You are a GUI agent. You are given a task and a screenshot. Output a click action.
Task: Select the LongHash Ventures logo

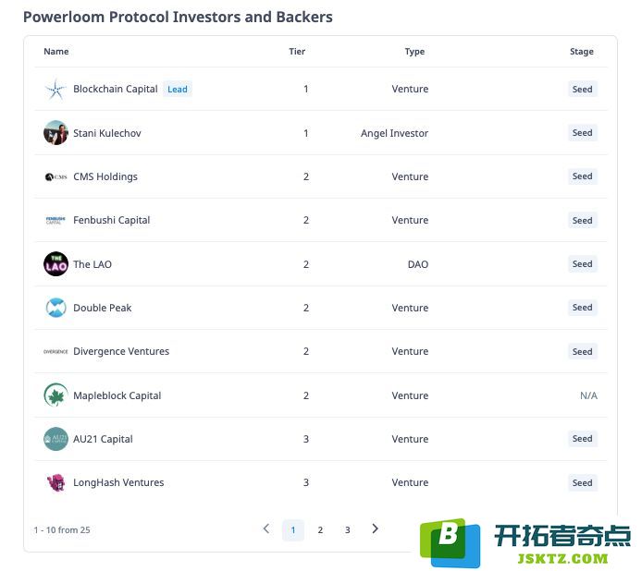pos(56,482)
